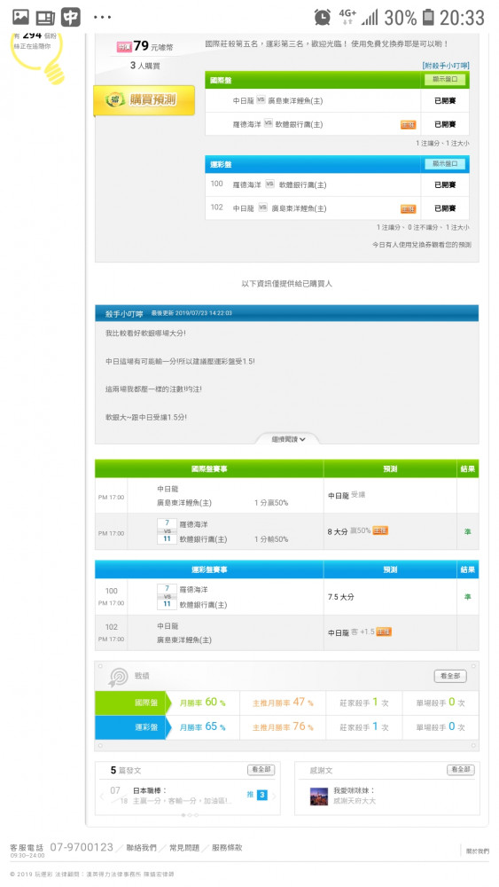Go to previous post with left arrow

[x=102, y=796]
